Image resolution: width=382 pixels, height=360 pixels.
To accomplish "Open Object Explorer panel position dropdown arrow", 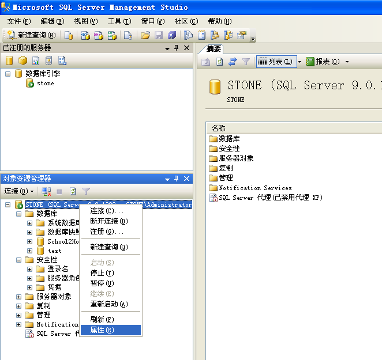I will [x=167, y=180].
